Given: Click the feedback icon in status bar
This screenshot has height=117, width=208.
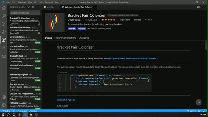Looking at the screenshot, I should pyautogui.click(x=199, y=111).
